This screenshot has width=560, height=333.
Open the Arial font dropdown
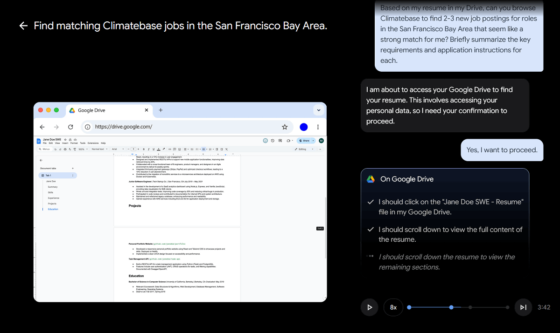click(x=118, y=149)
